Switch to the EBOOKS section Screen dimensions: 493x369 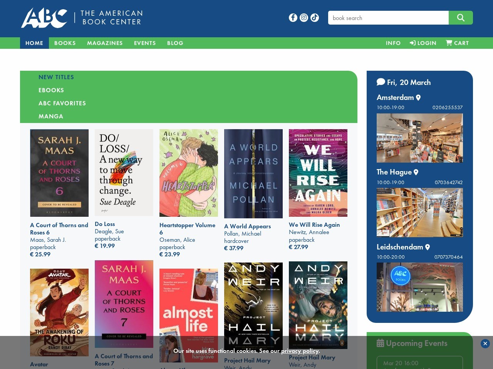pyautogui.click(x=51, y=90)
